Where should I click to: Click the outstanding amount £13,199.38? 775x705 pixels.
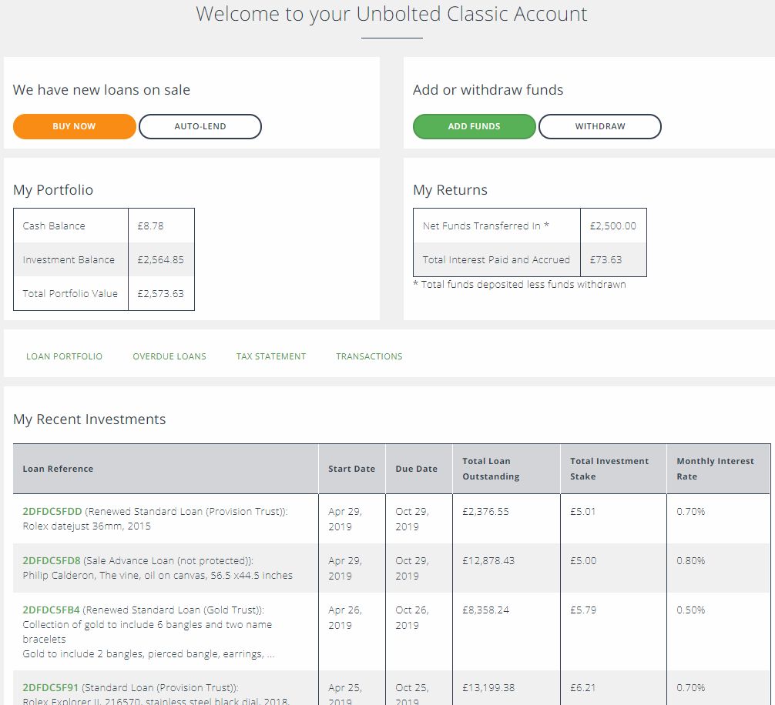click(488, 688)
